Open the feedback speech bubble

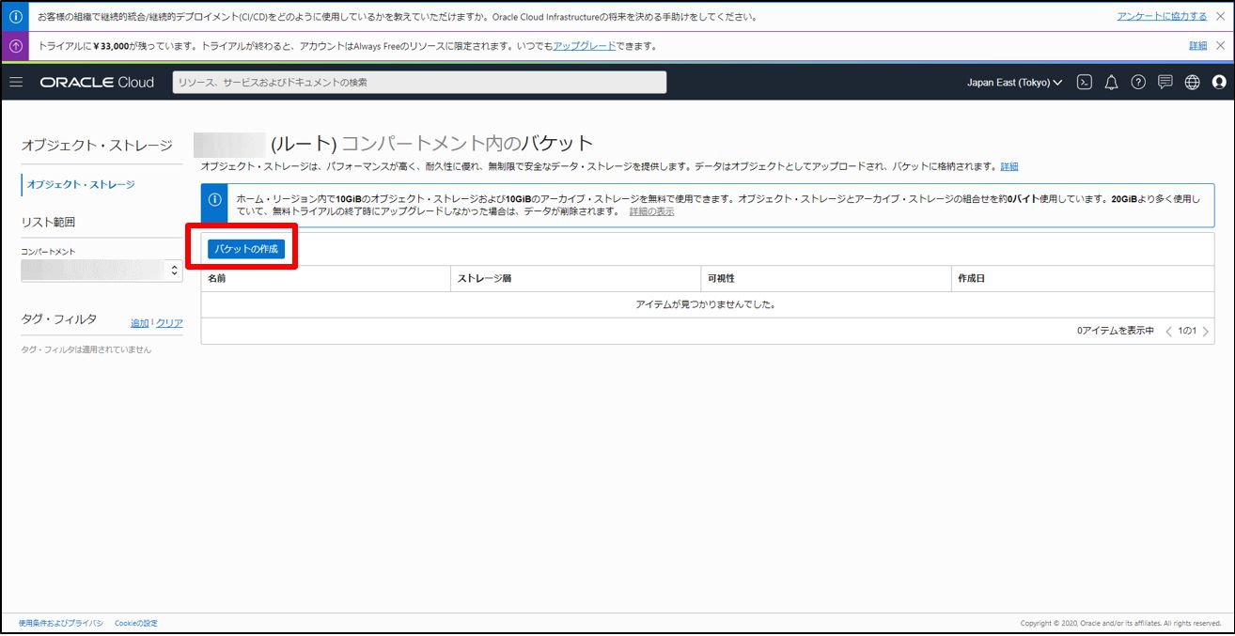tap(1164, 82)
